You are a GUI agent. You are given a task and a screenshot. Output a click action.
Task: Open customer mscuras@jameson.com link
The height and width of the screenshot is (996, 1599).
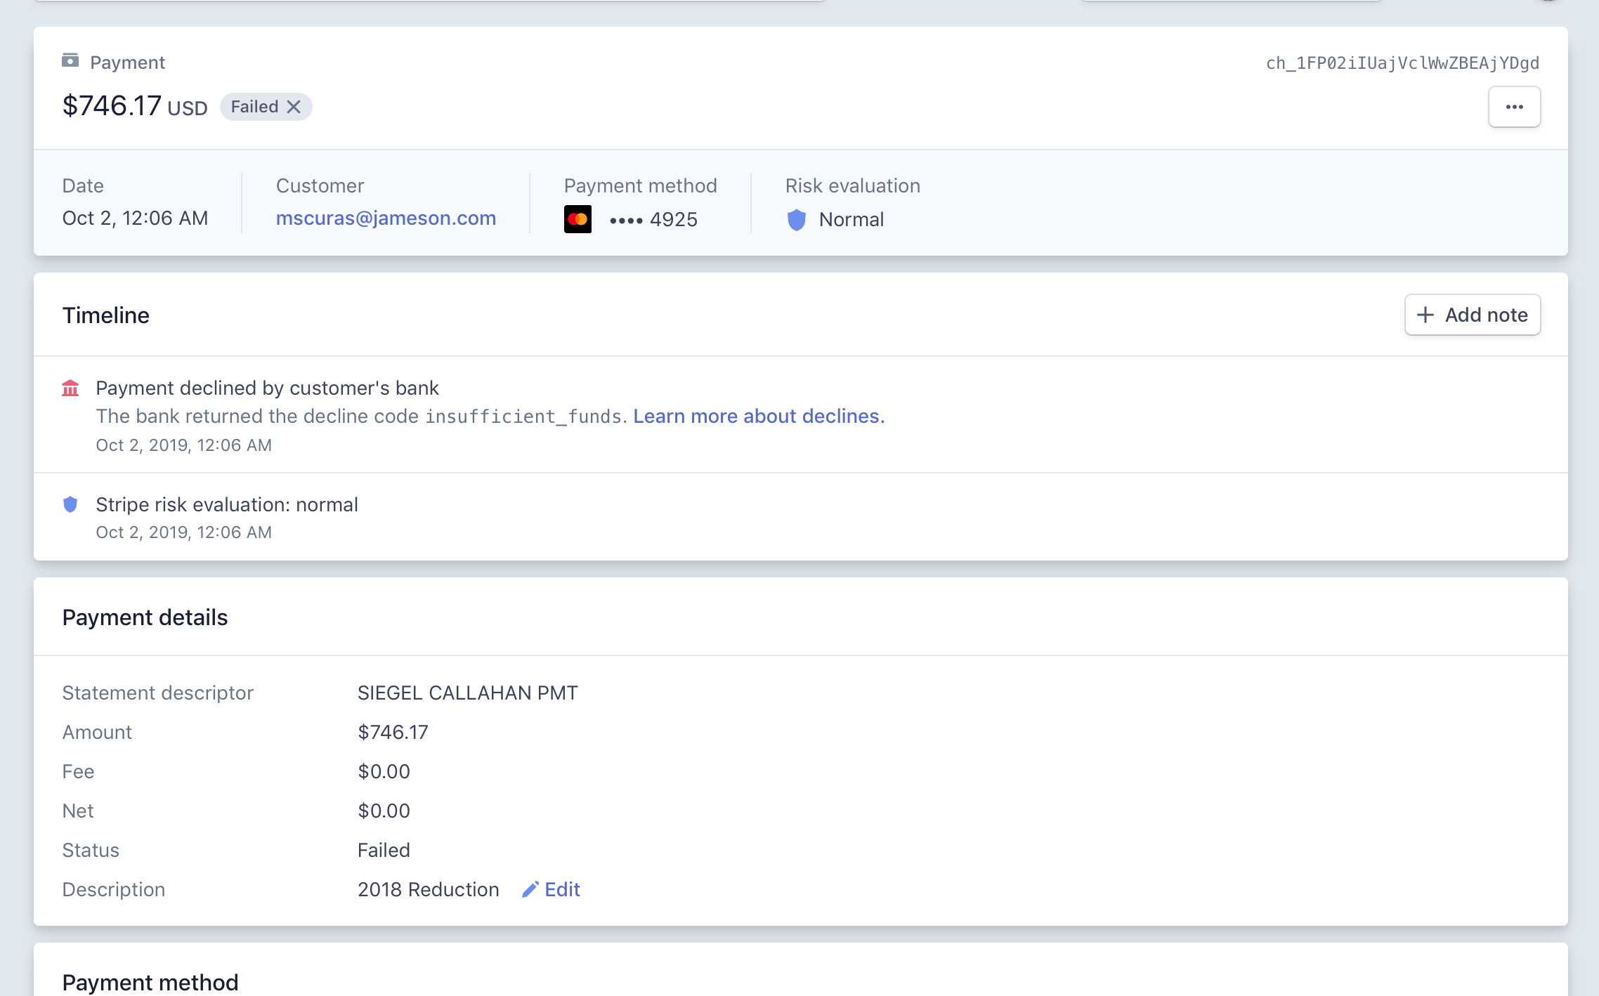coord(386,218)
